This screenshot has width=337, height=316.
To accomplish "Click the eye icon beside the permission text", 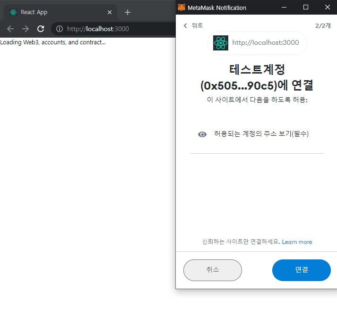I will coord(202,134).
